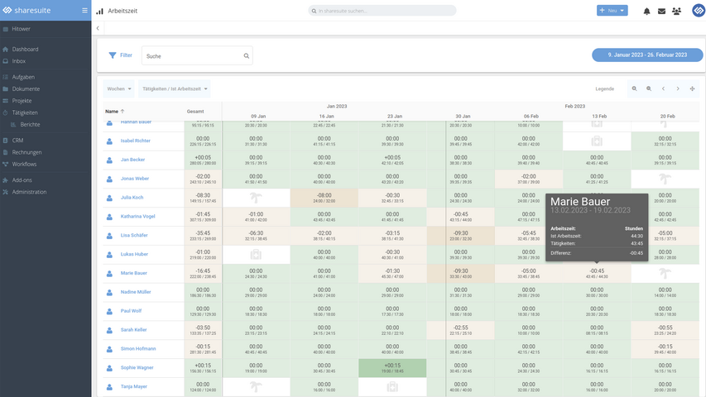Image resolution: width=706 pixels, height=397 pixels.
Task: Open Katharina Vogel's profile link
Action: (x=137, y=217)
